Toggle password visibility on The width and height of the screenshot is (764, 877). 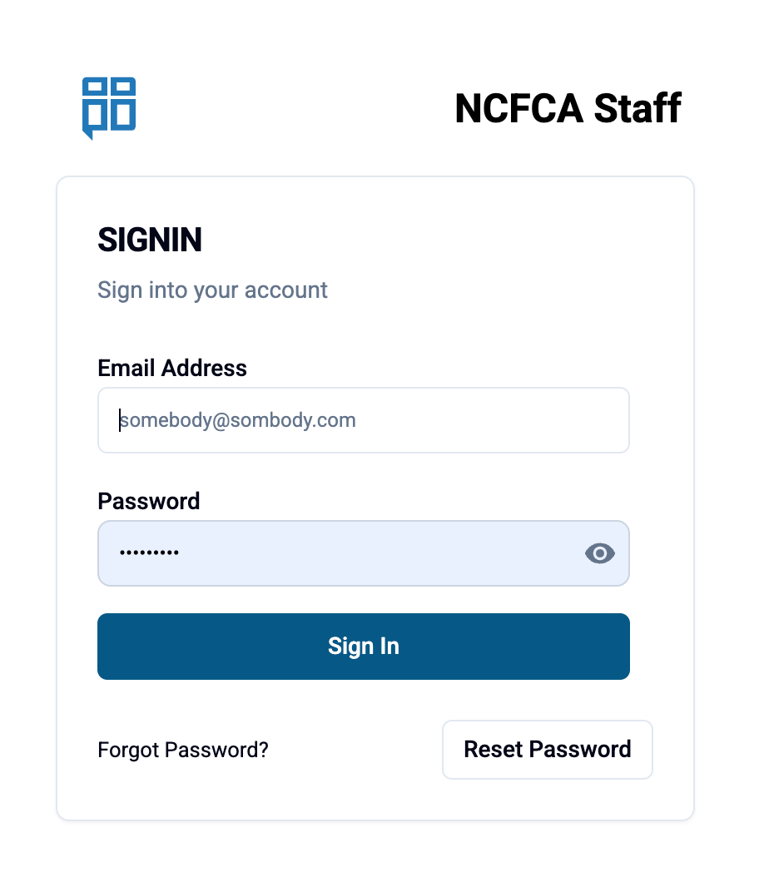coord(599,553)
